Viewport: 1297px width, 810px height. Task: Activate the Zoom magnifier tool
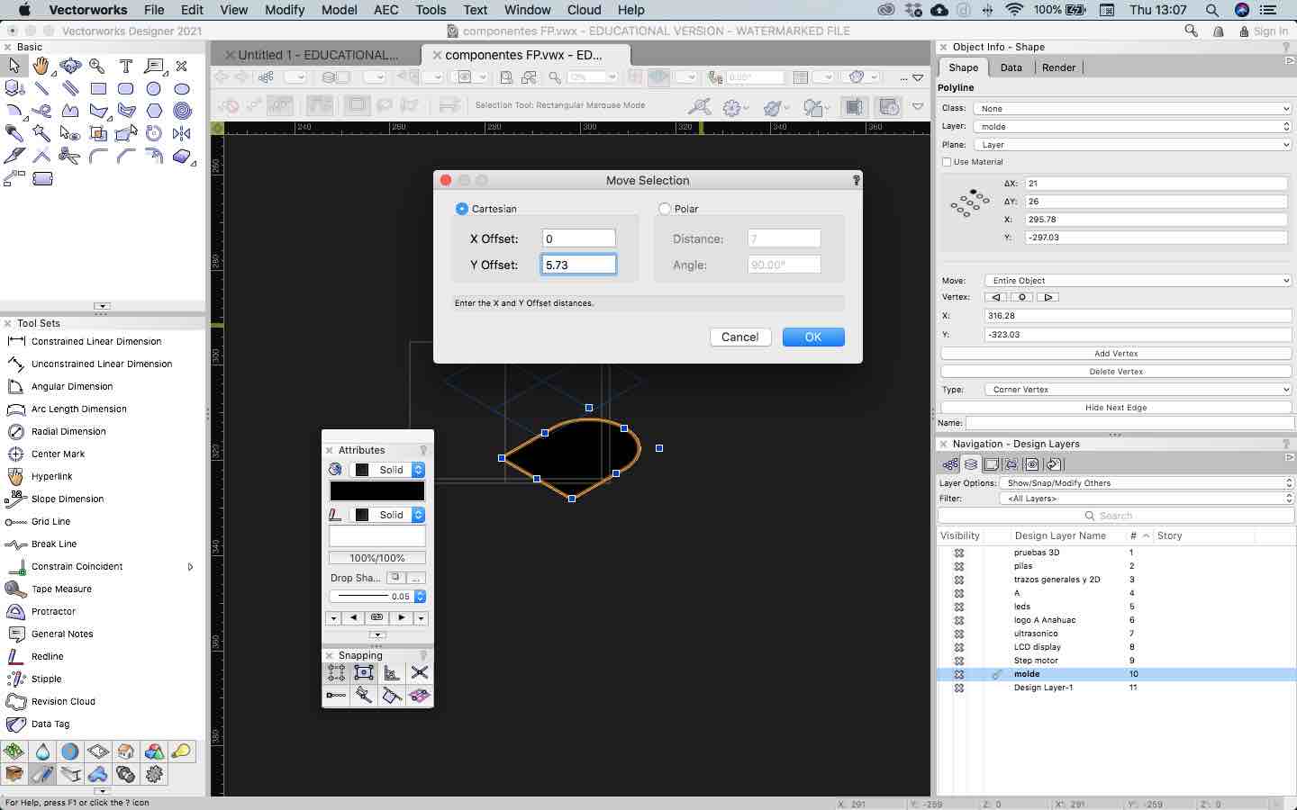pyautogui.click(x=97, y=66)
